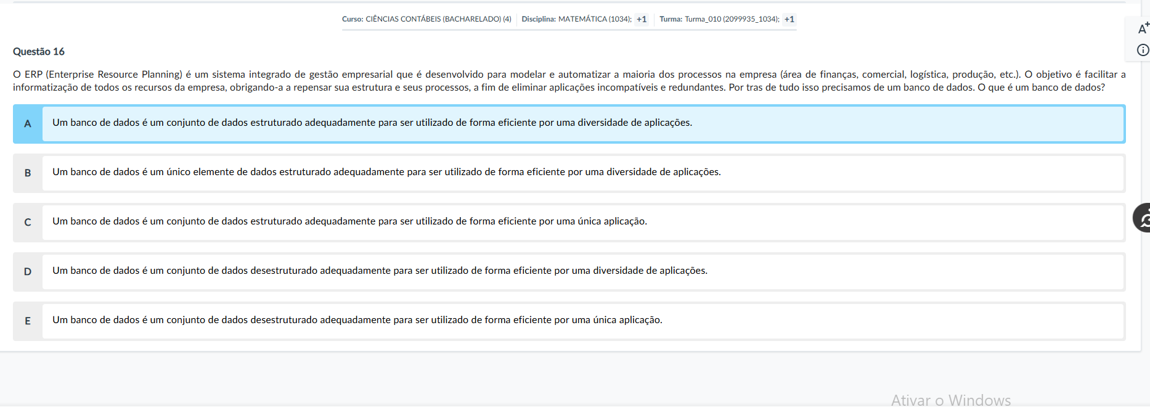Pick answer 'estruturado ... por uma única aplicação'
The width and height of the screenshot is (1150, 407).
click(349, 221)
